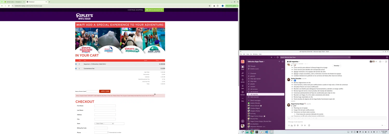
Task: Go back in Chrome
Action: tap(2, 6)
